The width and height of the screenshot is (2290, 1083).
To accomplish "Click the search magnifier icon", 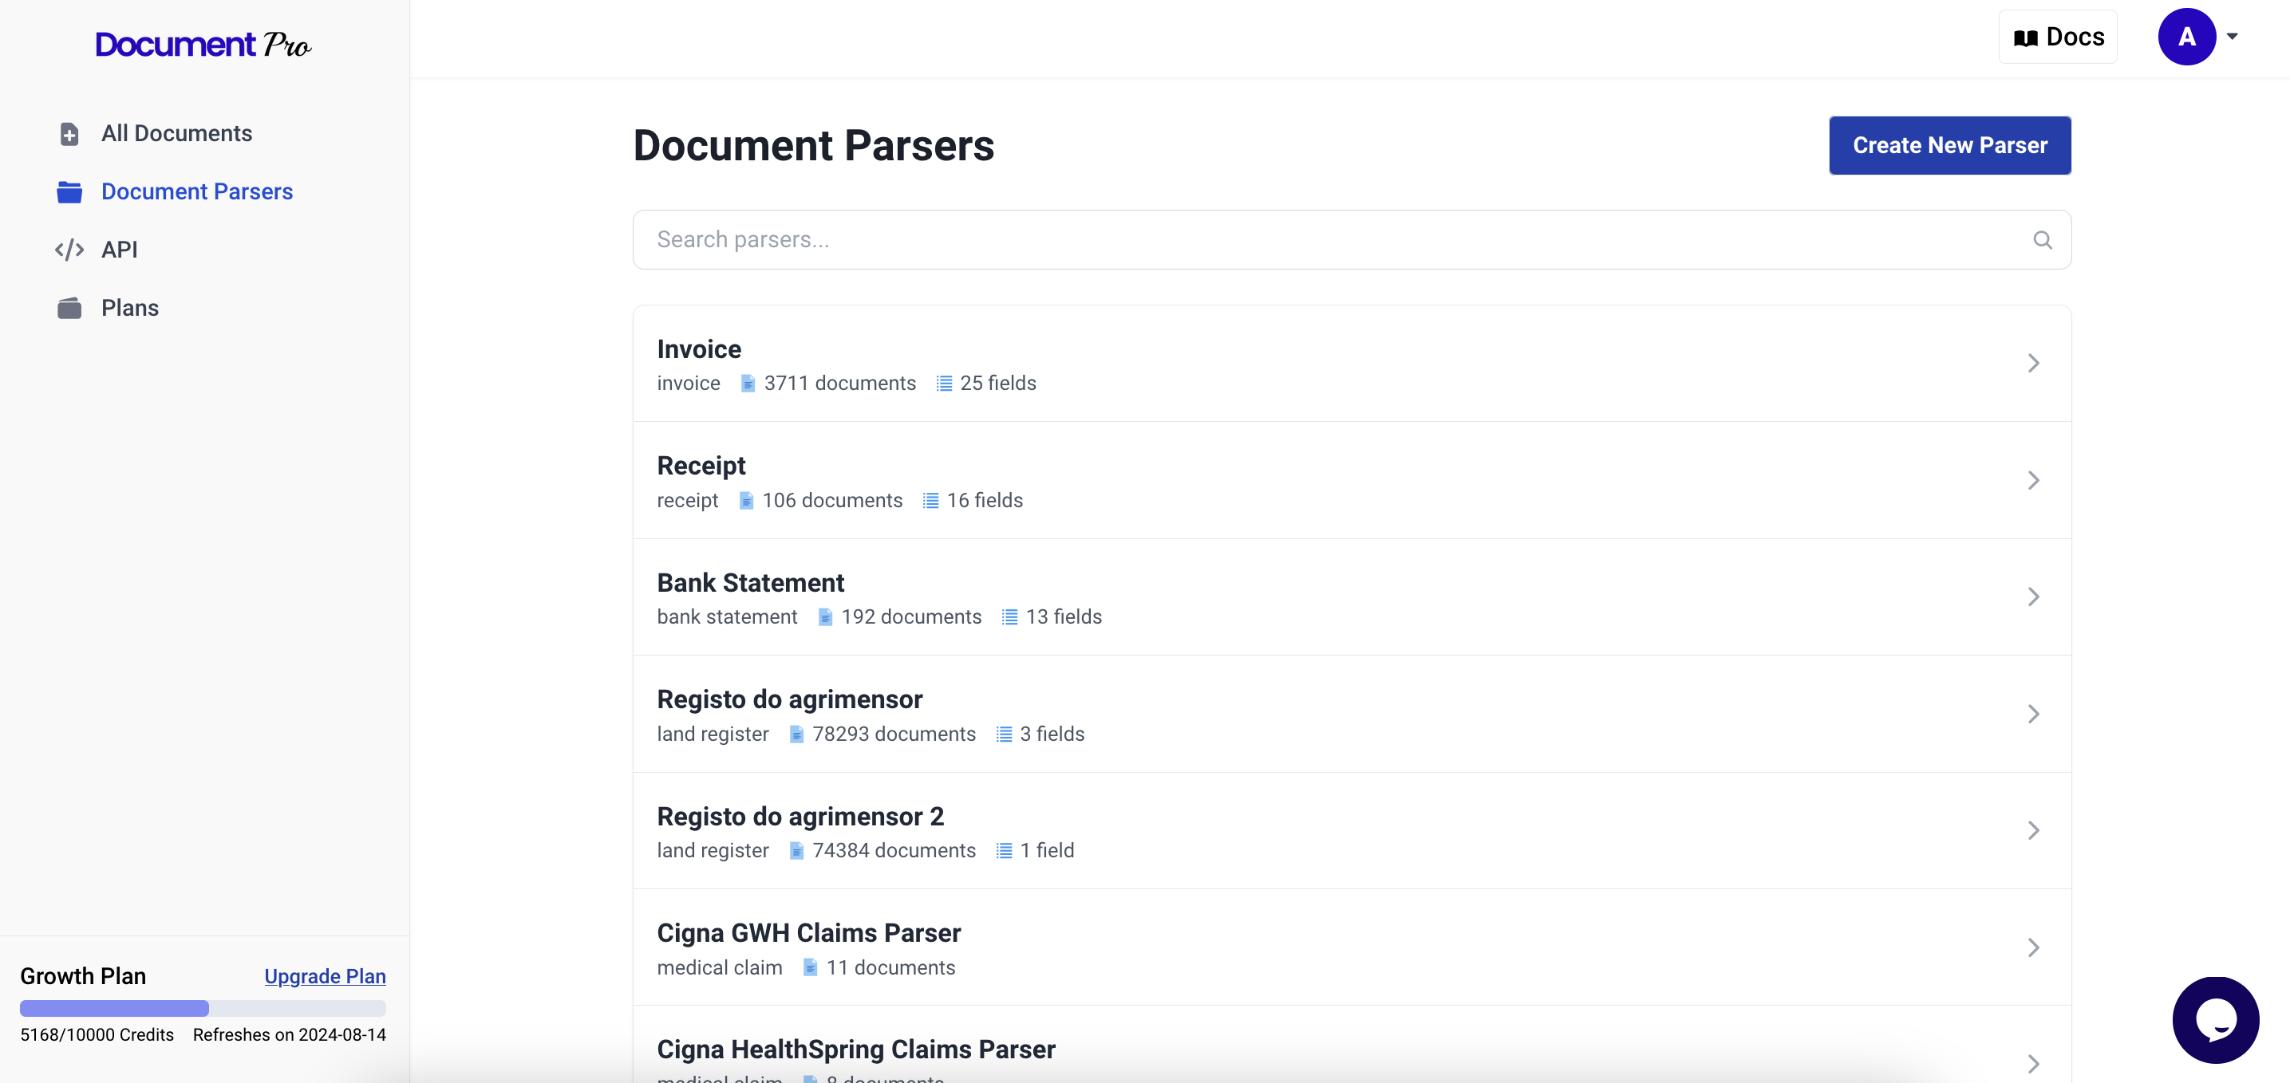I will [2042, 240].
